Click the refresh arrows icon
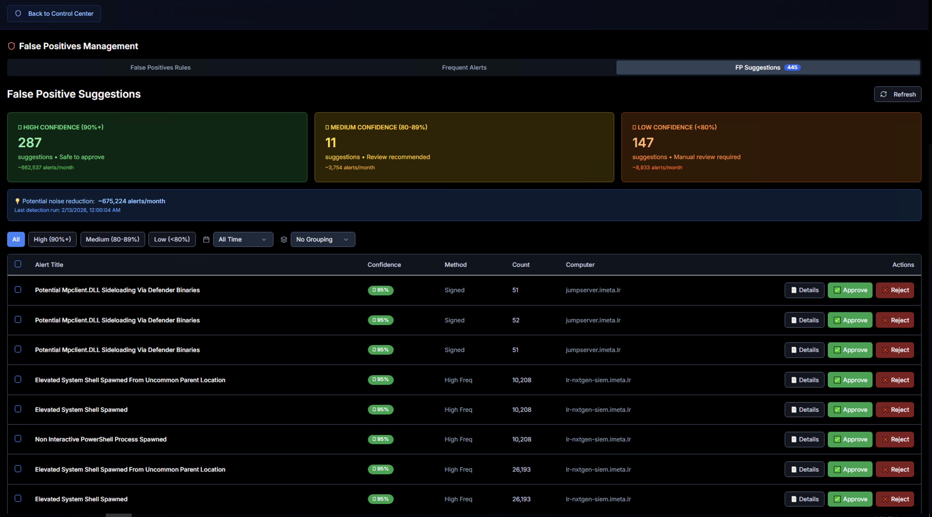Image resolution: width=932 pixels, height=517 pixels. click(883, 94)
